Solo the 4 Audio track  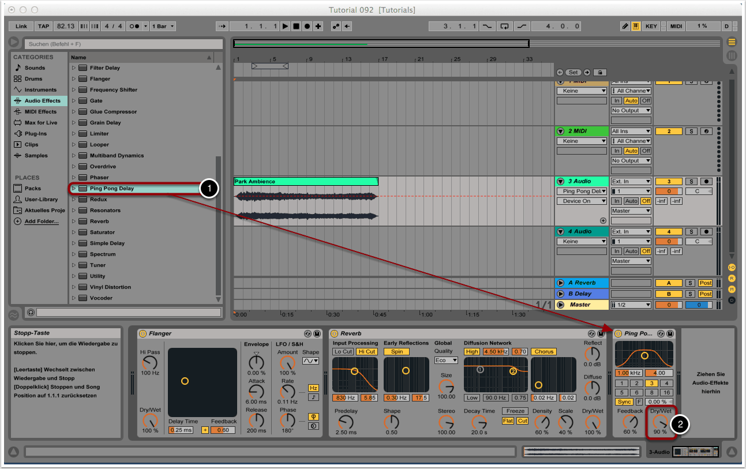pyautogui.click(x=691, y=232)
